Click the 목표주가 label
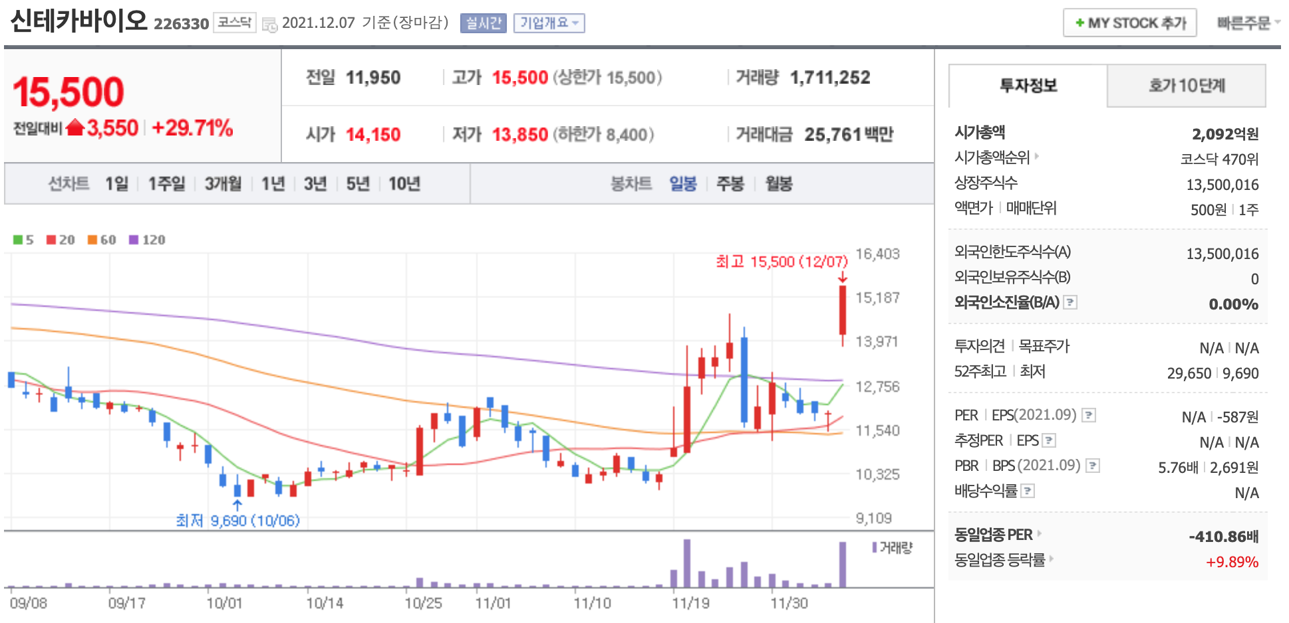Viewport: 1289px width, 623px height. point(1044,346)
